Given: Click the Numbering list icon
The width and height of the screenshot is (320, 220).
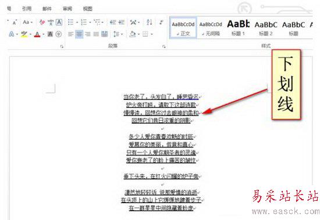Looking at the screenshot, I should pyautogui.click(x=84, y=22).
